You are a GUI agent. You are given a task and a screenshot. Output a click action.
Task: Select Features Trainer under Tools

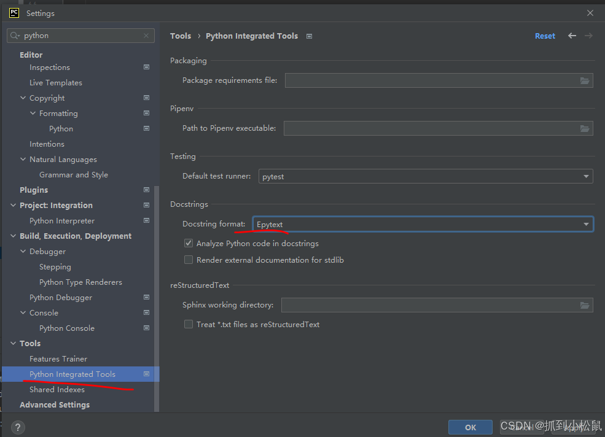click(x=58, y=358)
